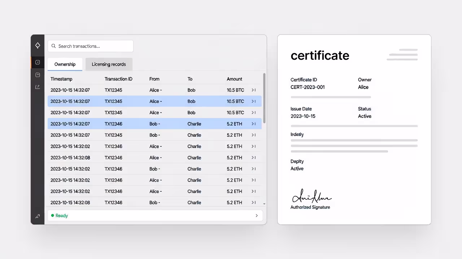Viewport: 462px width, 259px height.
Task: Click inside the Search transactions field
Action: tap(90, 46)
